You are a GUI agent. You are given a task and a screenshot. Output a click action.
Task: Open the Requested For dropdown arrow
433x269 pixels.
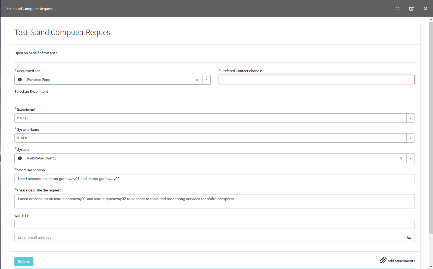point(206,80)
